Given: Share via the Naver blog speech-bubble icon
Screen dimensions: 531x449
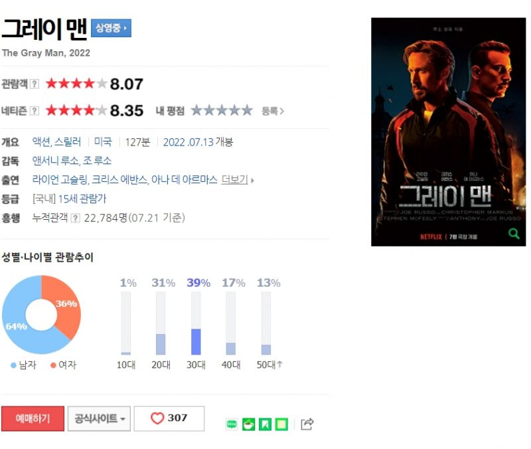Looking at the screenshot, I should [232, 424].
